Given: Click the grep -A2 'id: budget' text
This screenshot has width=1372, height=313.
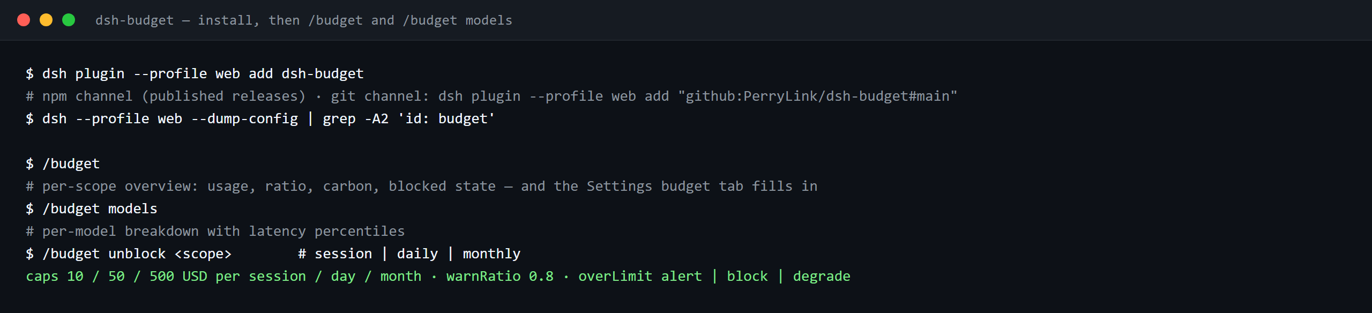Looking at the screenshot, I should 409,118.
